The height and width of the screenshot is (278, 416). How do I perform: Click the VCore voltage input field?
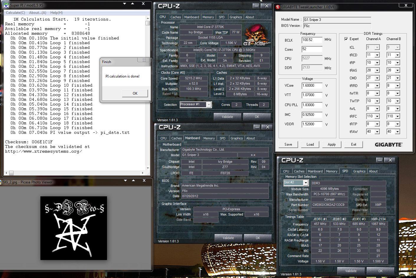coord(312,85)
